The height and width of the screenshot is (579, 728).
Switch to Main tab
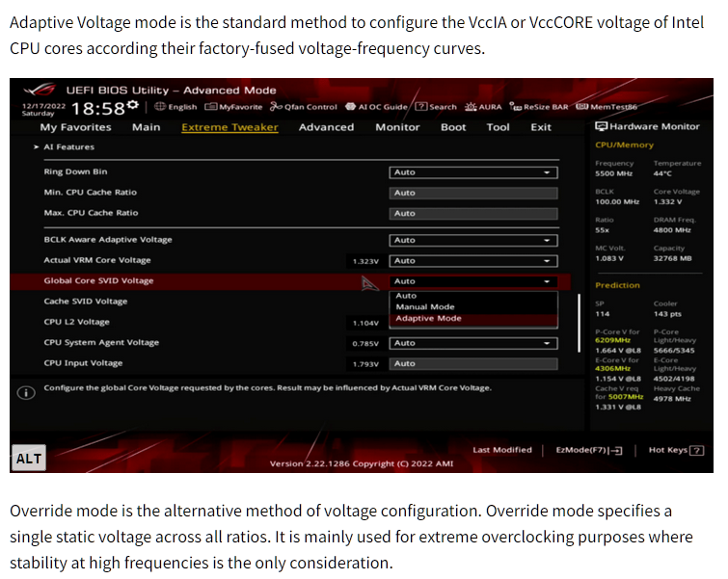tap(147, 127)
